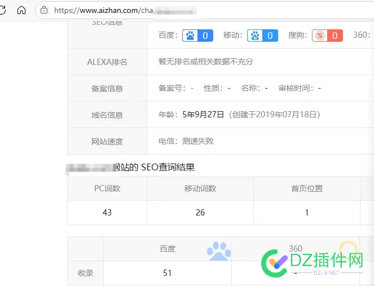This screenshot has height=286, width=374.
Task: Click the Baidu paw weight badge
Action: (x=197, y=36)
